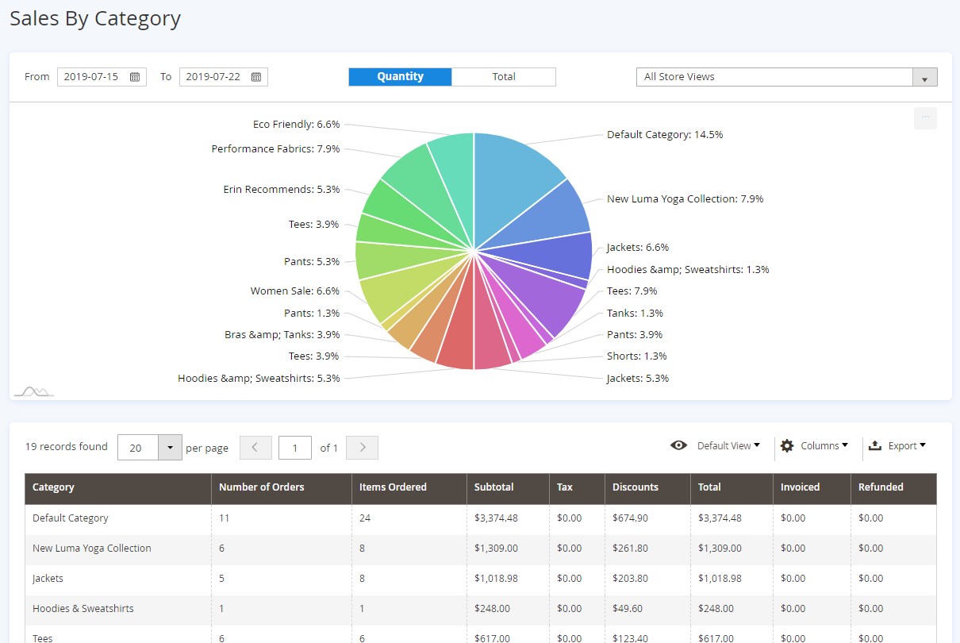The height and width of the screenshot is (643, 960).
Task: Click the chart options ellipsis icon
Action: [x=925, y=118]
